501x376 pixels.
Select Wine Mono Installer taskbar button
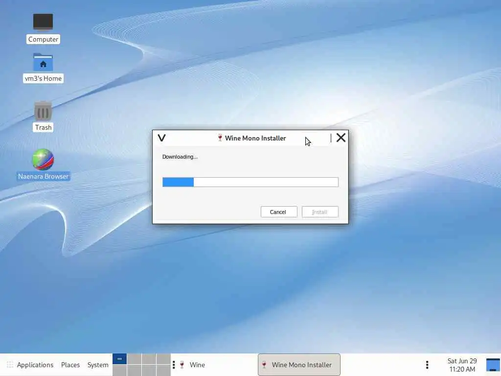(299, 365)
